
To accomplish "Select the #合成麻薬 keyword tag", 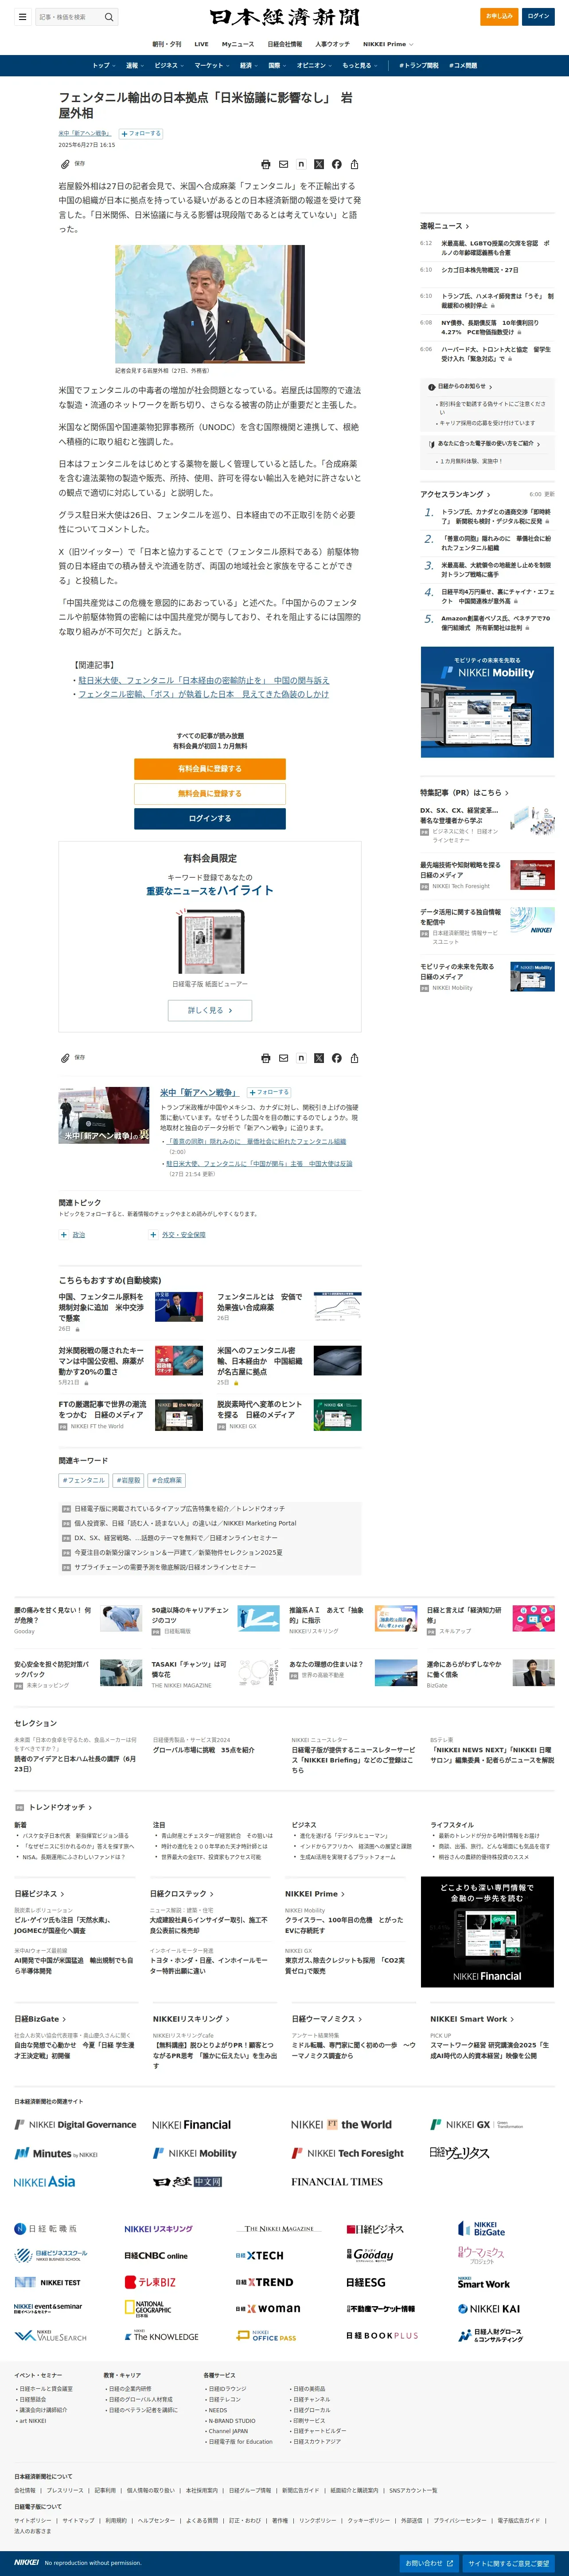I will coord(168,1480).
